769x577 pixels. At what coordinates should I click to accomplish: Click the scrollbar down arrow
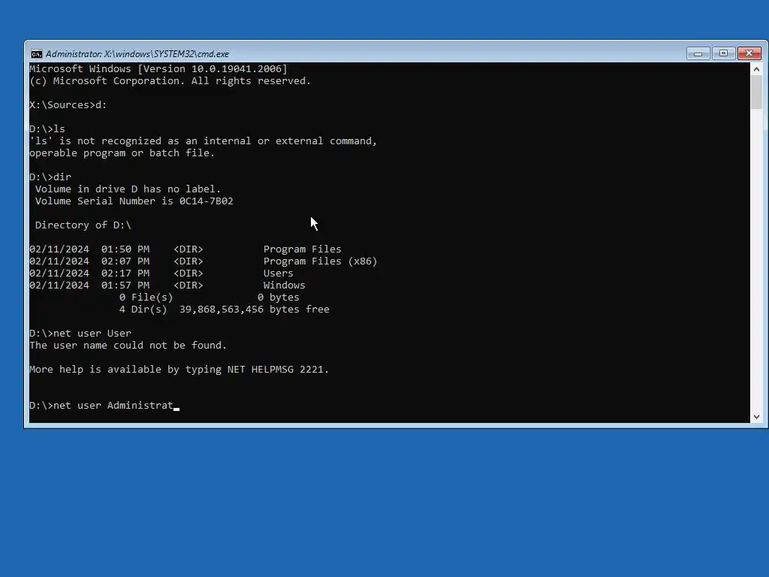tap(756, 416)
